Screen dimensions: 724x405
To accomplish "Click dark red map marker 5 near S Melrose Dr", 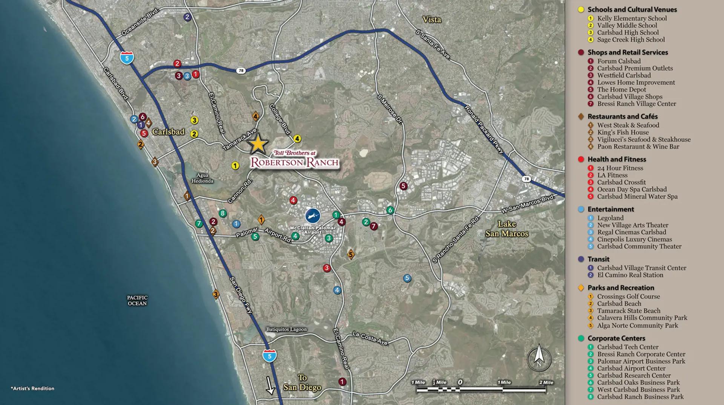I will pos(403,186).
